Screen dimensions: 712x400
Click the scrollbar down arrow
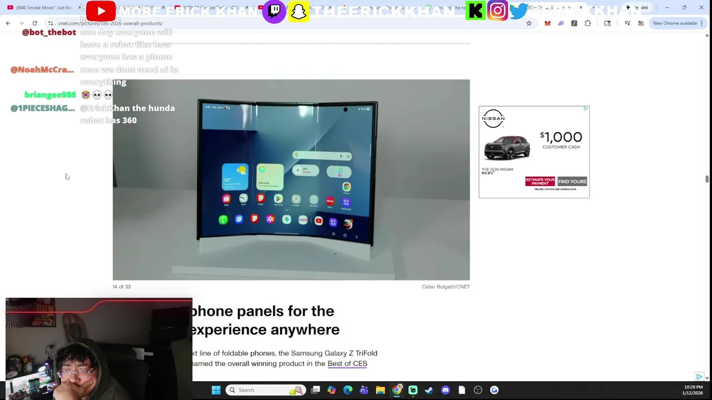(707, 378)
